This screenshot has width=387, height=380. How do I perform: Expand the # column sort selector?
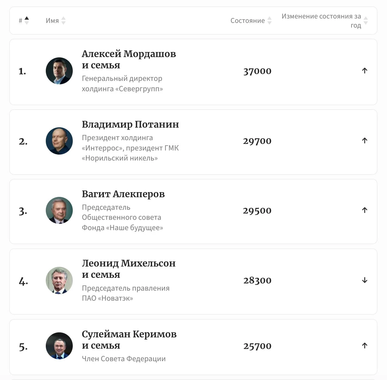(x=27, y=20)
